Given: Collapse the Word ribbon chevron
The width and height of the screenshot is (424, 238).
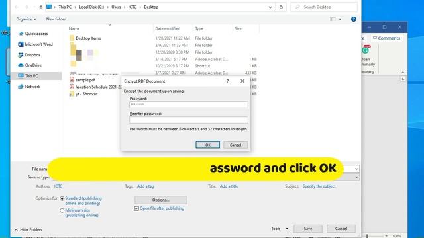Looking at the screenshot, I should 403,72.
